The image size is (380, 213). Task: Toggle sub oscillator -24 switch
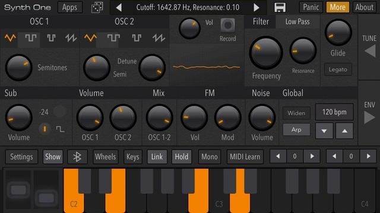click(x=59, y=111)
